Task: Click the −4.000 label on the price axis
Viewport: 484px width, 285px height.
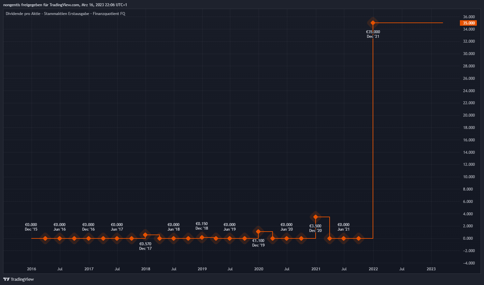Action: point(468,263)
